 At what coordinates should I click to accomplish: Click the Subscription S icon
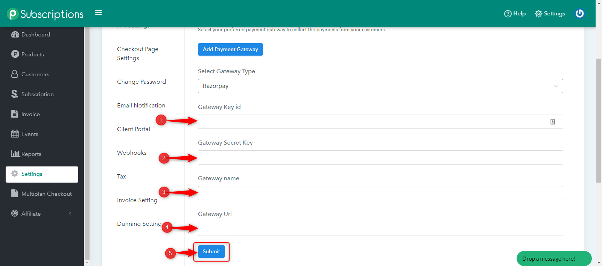pyautogui.click(x=15, y=94)
